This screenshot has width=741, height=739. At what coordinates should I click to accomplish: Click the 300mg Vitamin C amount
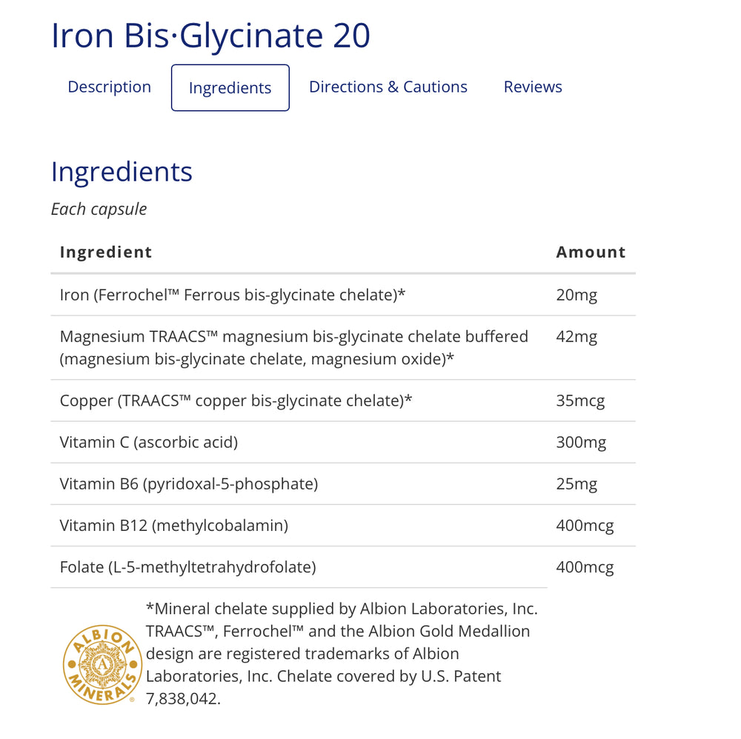581,443
